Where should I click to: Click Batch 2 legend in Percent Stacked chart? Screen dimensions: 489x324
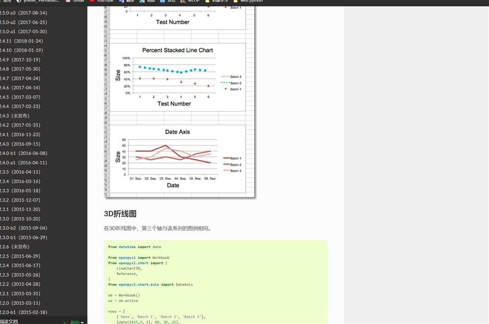click(231, 83)
